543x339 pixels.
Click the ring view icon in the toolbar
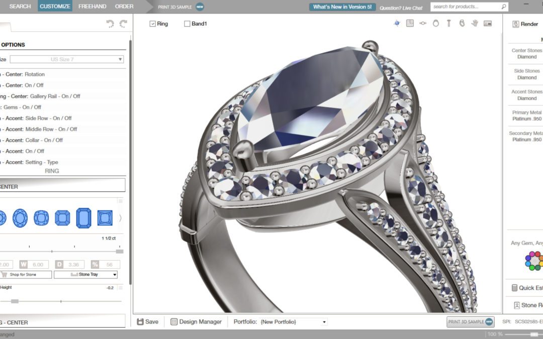pyautogui.click(x=436, y=23)
